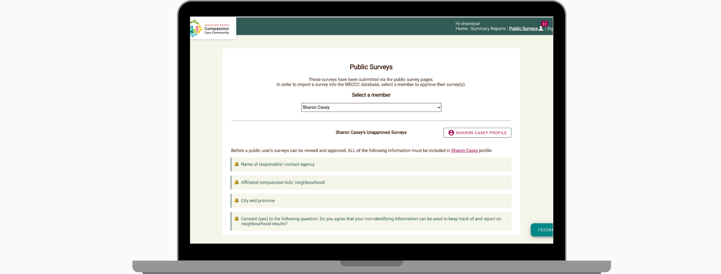Click the Affiliated compassion hub/neighbourhood notice

[282, 183]
